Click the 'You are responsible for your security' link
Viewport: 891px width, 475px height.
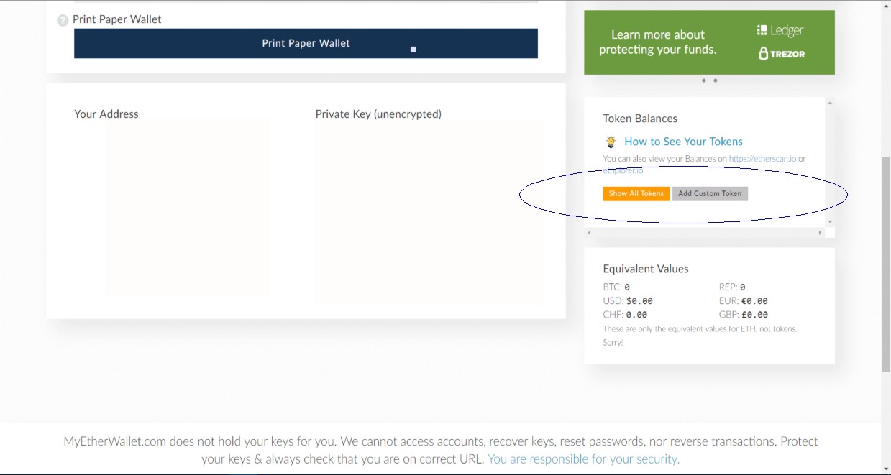pyautogui.click(x=583, y=458)
